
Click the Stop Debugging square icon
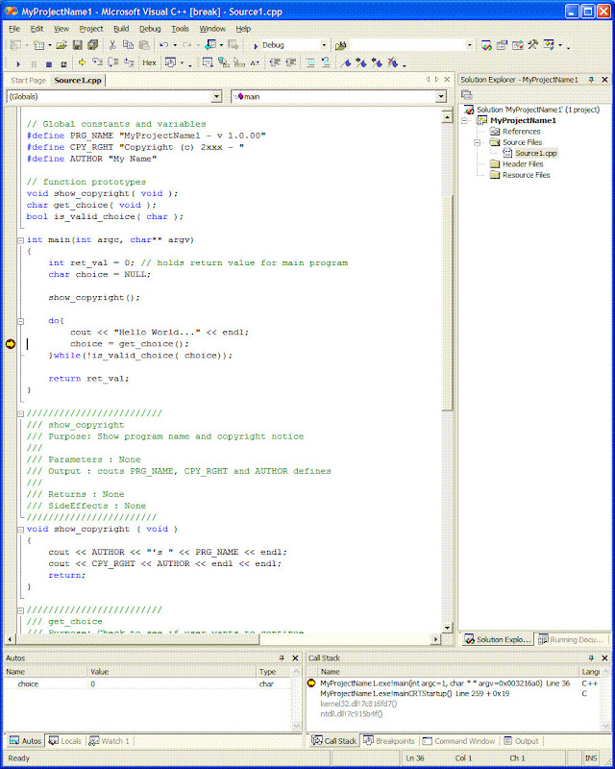(49, 64)
